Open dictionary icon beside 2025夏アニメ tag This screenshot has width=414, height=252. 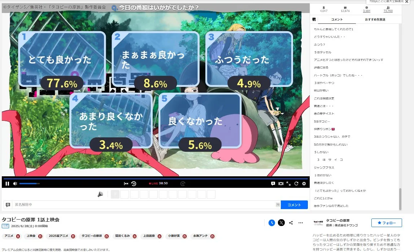click(x=73, y=236)
